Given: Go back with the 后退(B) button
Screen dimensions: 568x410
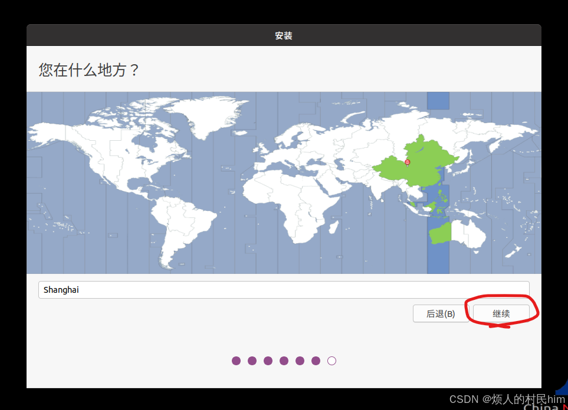Looking at the screenshot, I should pyautogui.click(x=441, y=314).
